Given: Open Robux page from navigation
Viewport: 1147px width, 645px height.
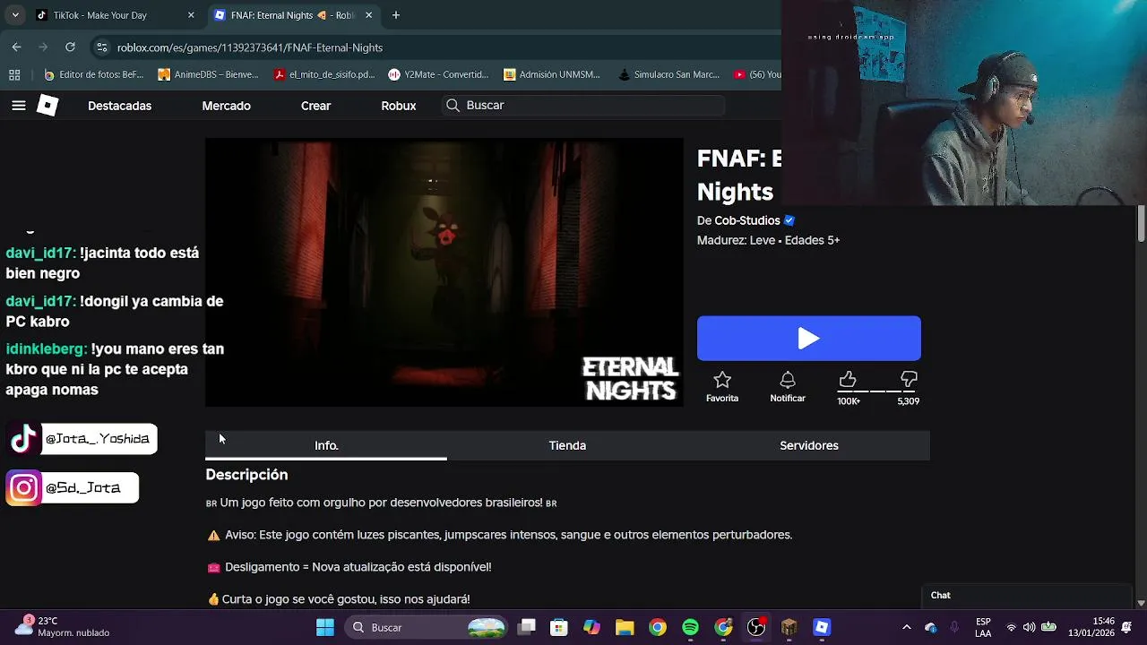Looking at the screenshot, I should point(399,106).
